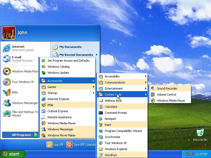Image resolution: width=211 pixels, height=158 pixels.
Task: Click Program Compatibility Wizard icon
Action: (101, 131)
